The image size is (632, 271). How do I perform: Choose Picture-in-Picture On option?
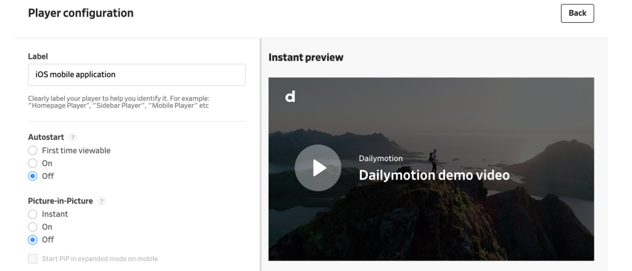[33, 227]
